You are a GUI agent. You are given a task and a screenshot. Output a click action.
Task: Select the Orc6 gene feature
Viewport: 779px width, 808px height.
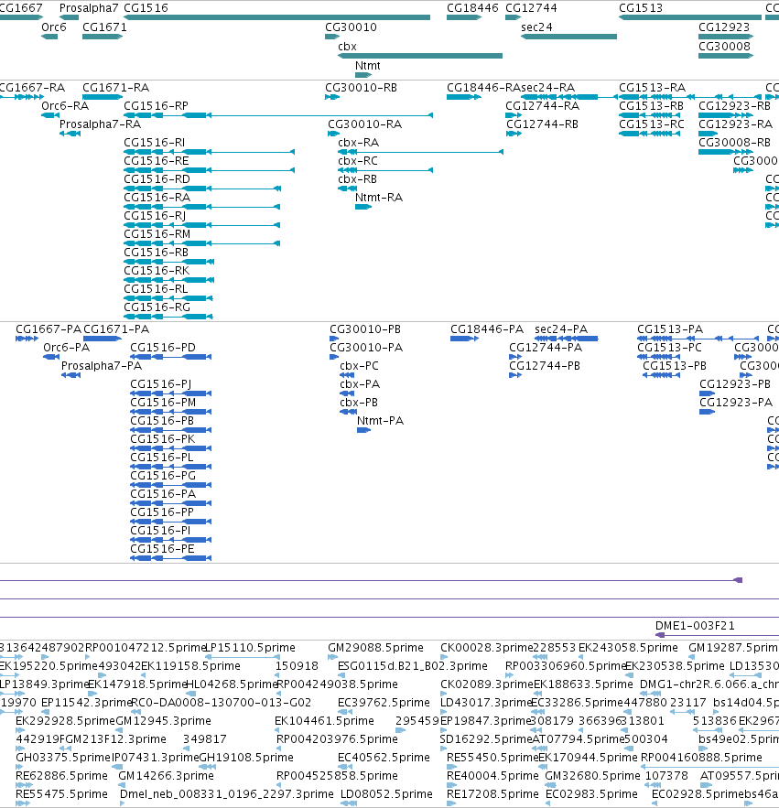(49, 37)
